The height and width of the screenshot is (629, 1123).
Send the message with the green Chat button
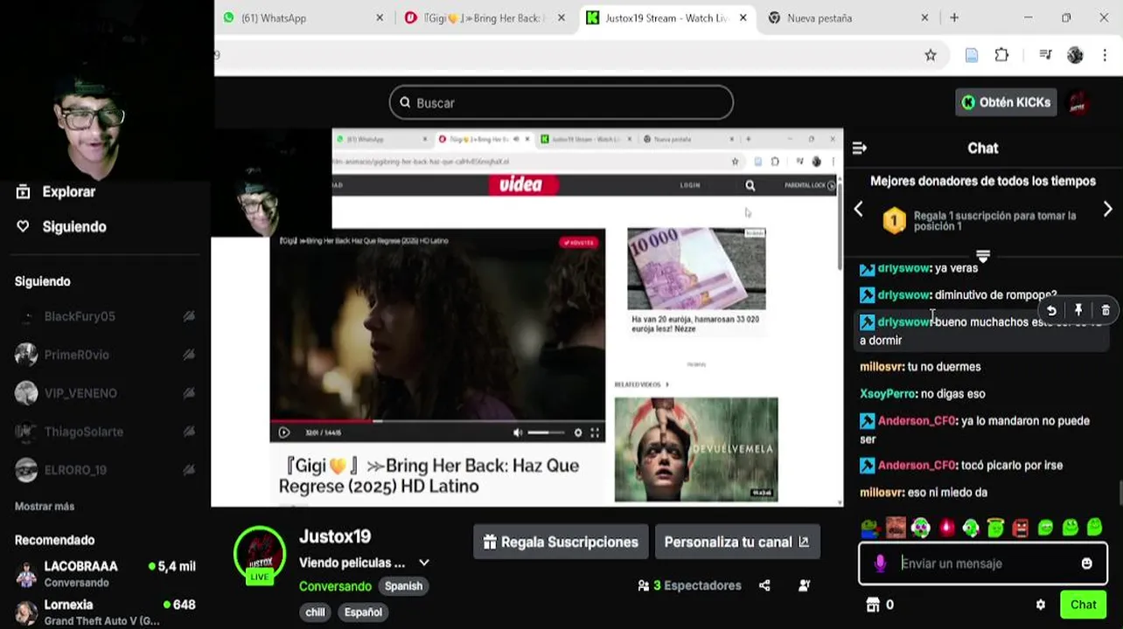point(1083,605)
